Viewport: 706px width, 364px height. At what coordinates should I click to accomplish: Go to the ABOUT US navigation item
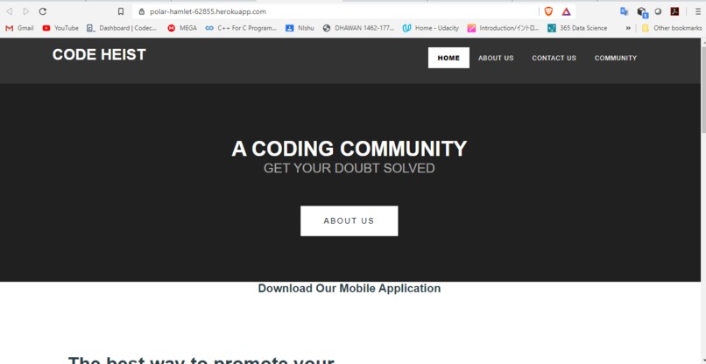point(496,58)
